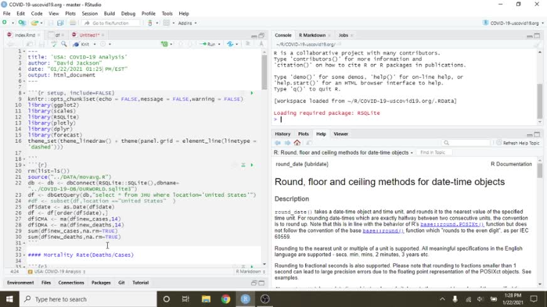Expand the Addins dropdown
Viewport: 547px width, 307px height.
click(188, 23)
